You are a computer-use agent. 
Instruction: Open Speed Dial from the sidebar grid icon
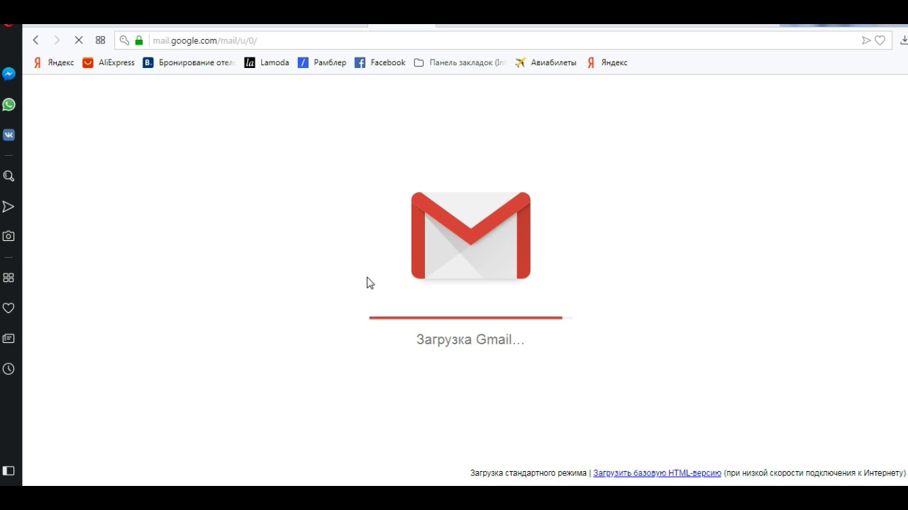[x=9, y=278]
